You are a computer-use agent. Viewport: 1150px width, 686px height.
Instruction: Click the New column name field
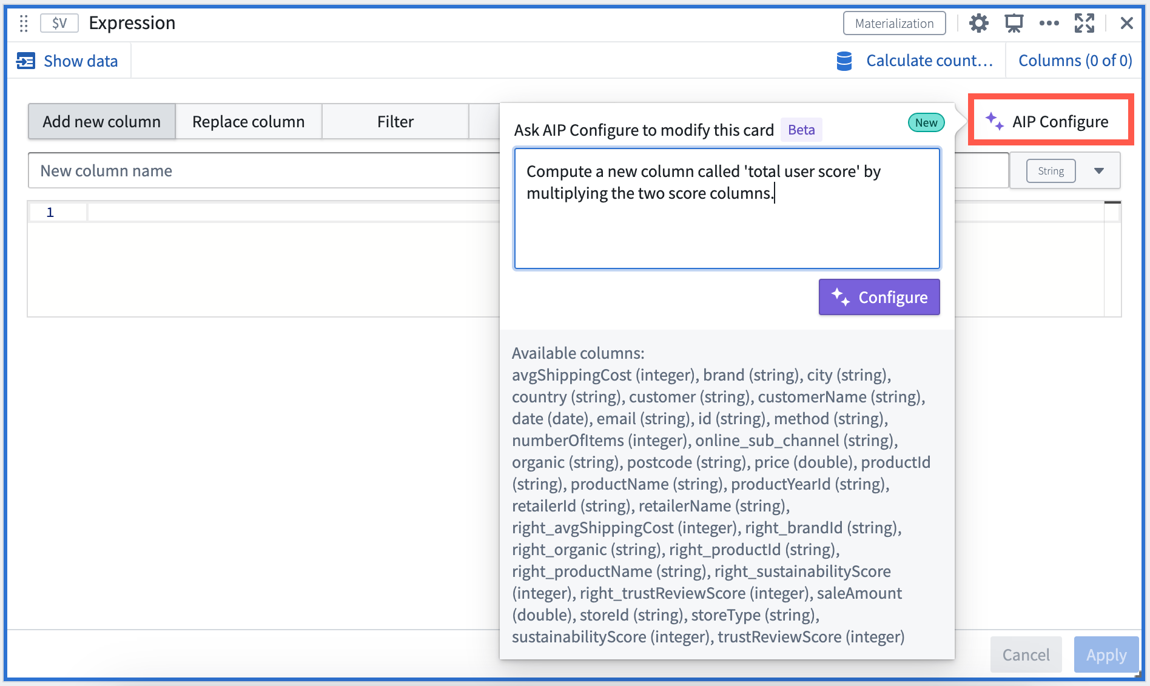264,170
